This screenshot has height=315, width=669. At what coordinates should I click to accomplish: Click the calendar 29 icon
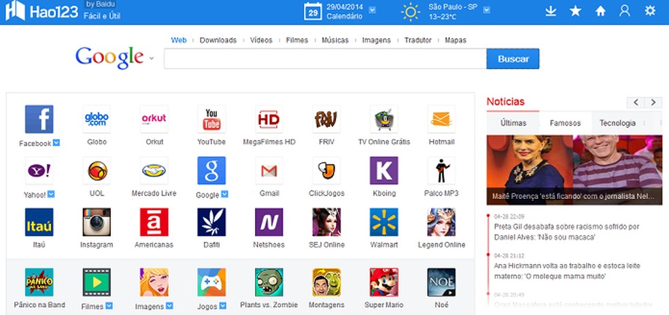[x=313, y=12]
